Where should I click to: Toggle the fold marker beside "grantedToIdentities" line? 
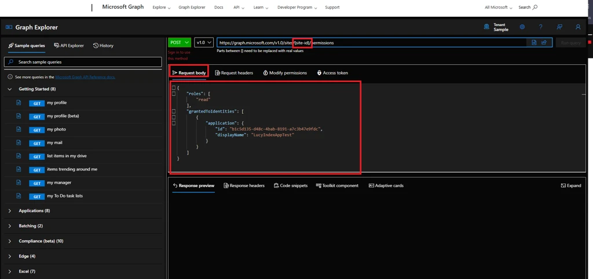click(174, 111)
